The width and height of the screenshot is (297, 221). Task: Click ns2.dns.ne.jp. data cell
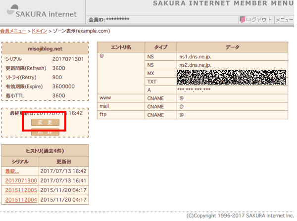232,65
